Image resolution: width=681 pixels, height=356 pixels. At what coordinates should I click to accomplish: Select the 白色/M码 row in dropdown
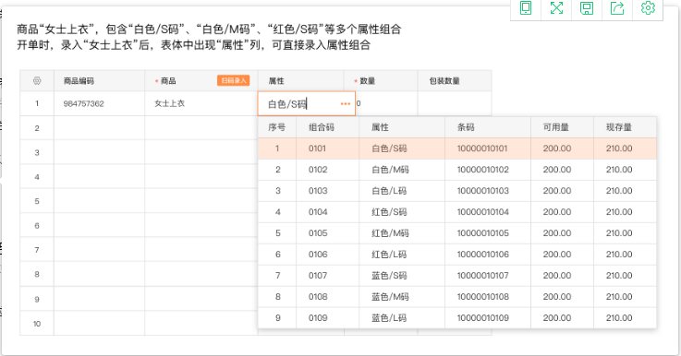pyautogui.click(x=456, y=170)
